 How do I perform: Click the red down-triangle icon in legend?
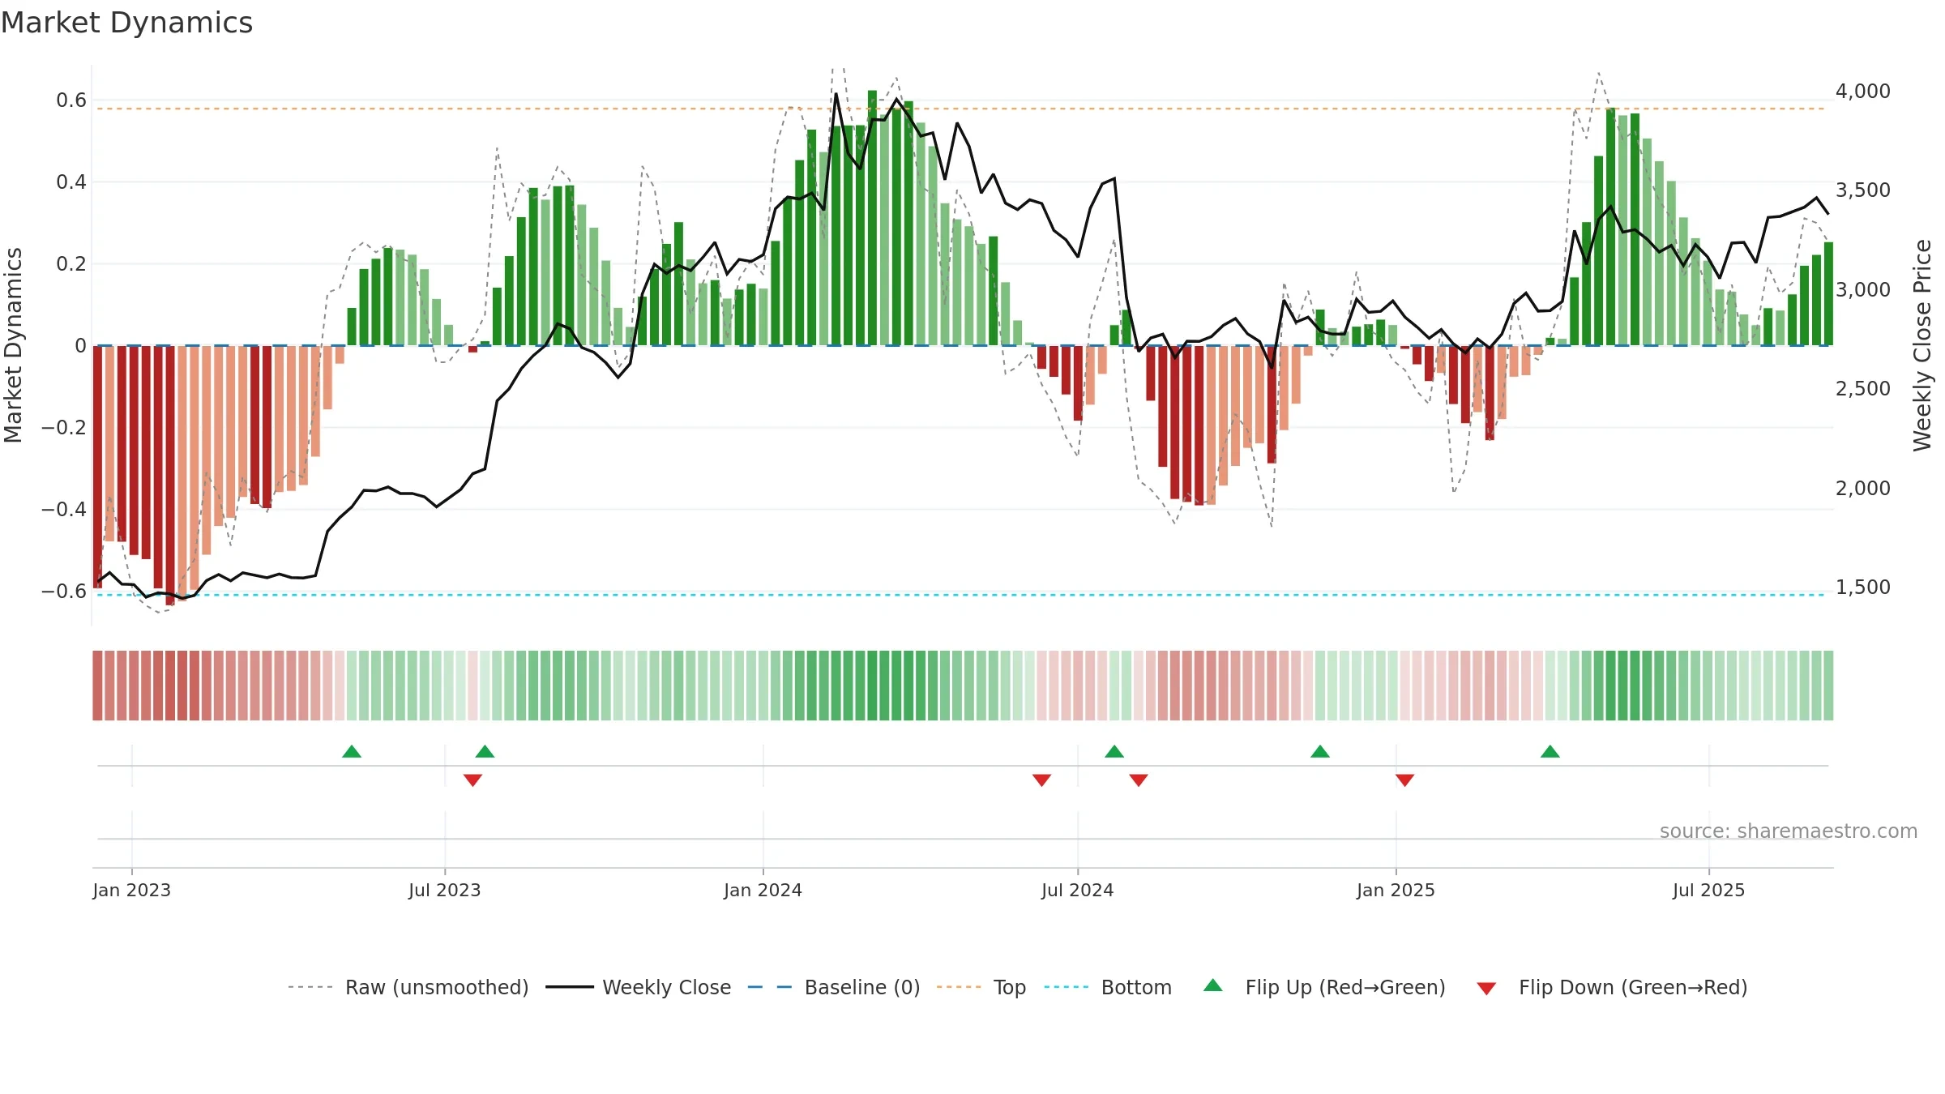(1486, 989)
